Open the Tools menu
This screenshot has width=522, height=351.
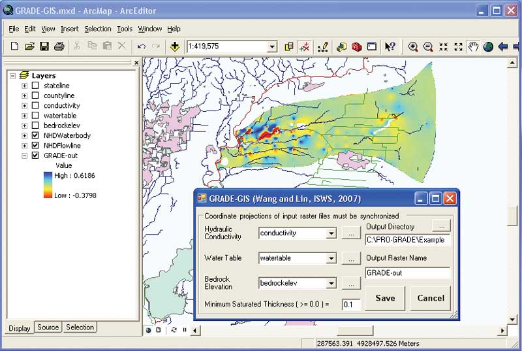125,29
